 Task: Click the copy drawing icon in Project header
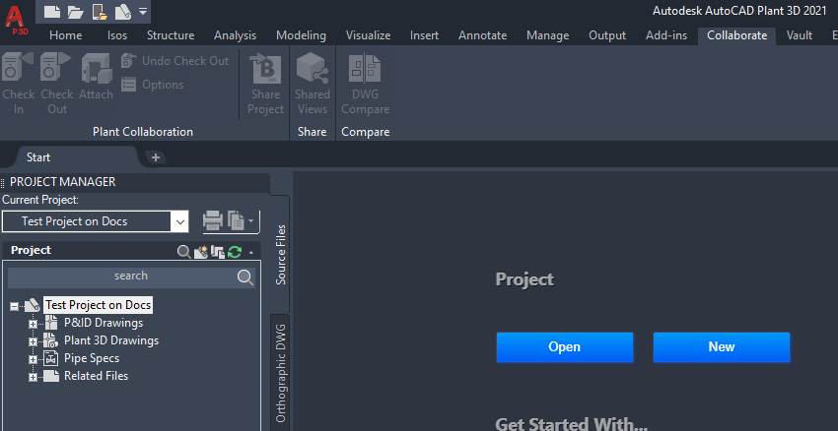(218, 251)
